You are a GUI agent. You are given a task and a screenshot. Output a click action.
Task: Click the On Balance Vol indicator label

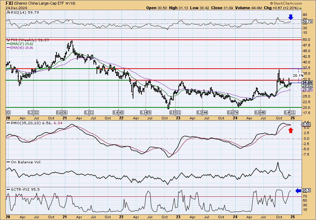click(x=26, y=162)
